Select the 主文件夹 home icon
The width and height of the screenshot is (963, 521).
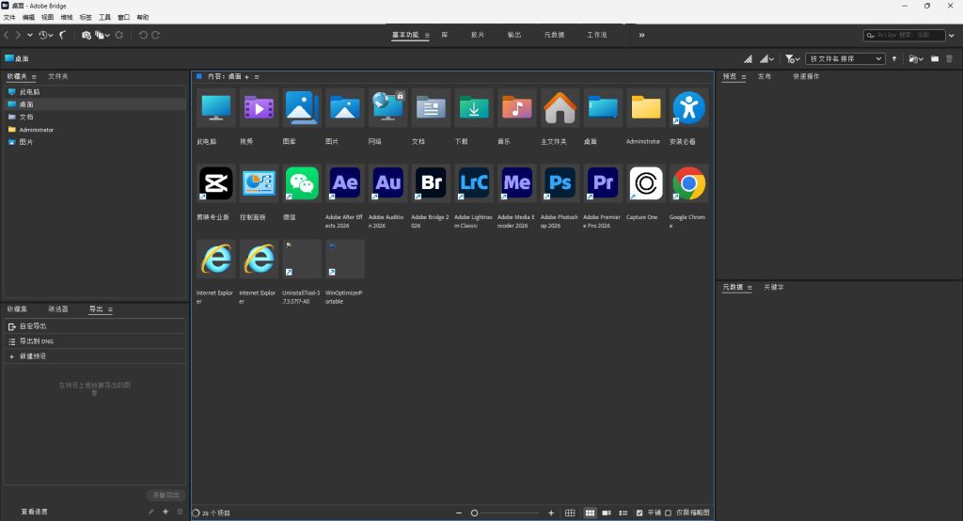[560, 109]
